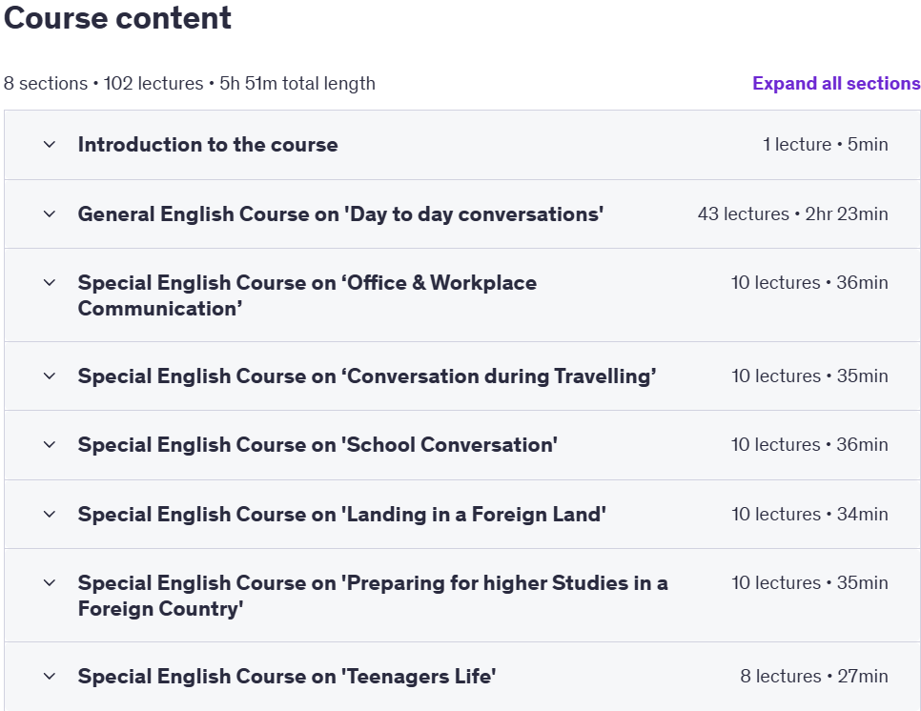This screenshot has width=921, height=711.
Task: Open section title 'School Conversation'
Action: pyautogui.click(x=317, y=444)
